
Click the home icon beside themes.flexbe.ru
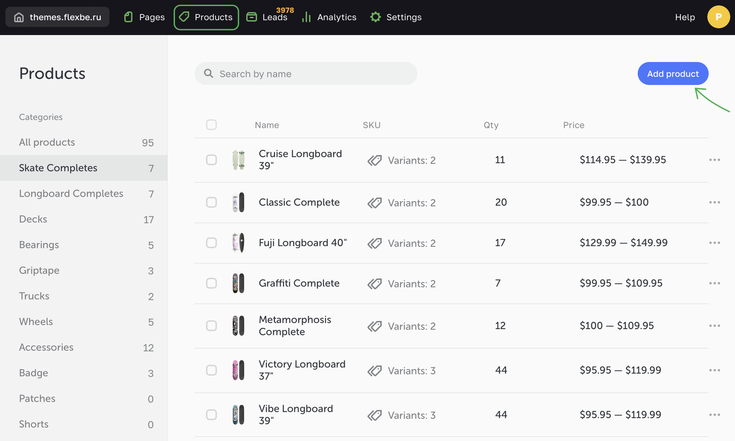coord(19,17)
